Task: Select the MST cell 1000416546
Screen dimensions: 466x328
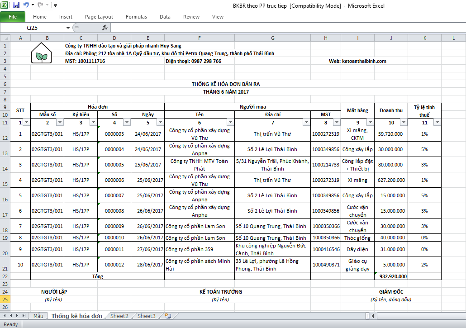Action: (x=326, y=249)
